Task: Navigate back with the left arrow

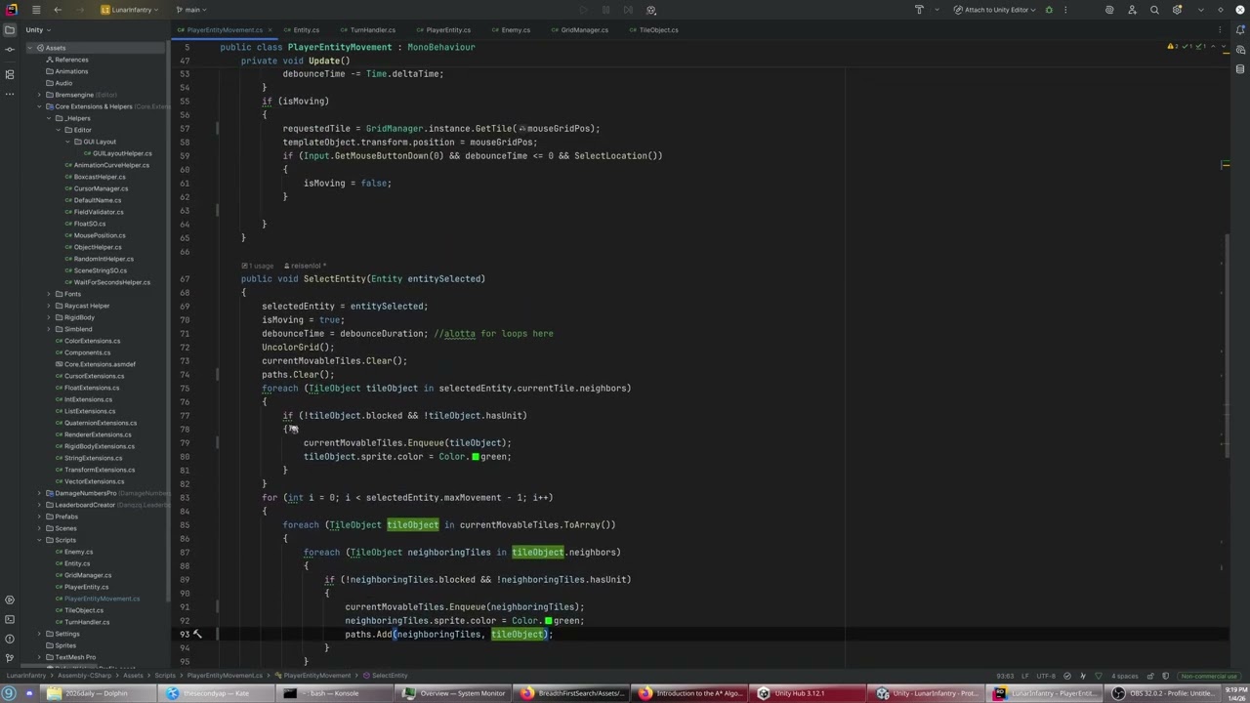Action: 58,10
